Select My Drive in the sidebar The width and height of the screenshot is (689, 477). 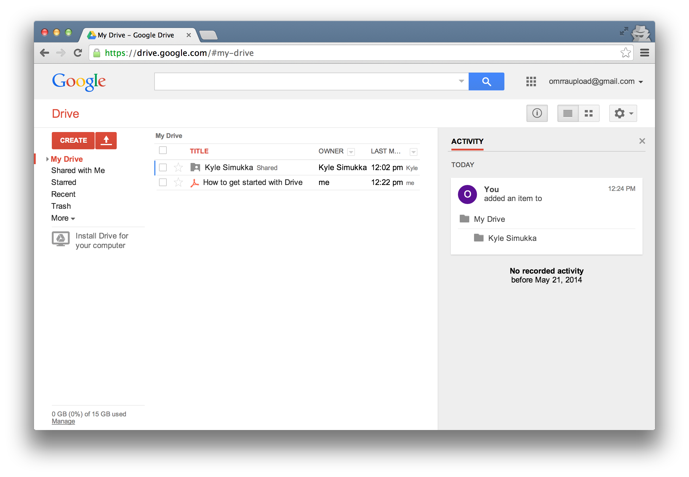click(x=67, y=159)
